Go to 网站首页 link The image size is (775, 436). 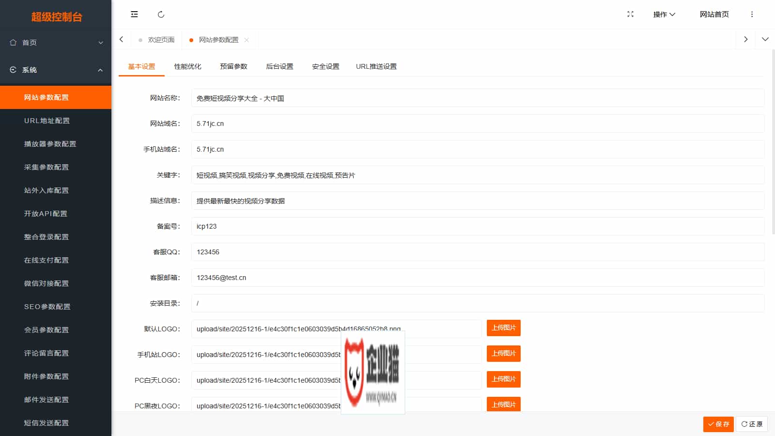click(x=714, y=15)
